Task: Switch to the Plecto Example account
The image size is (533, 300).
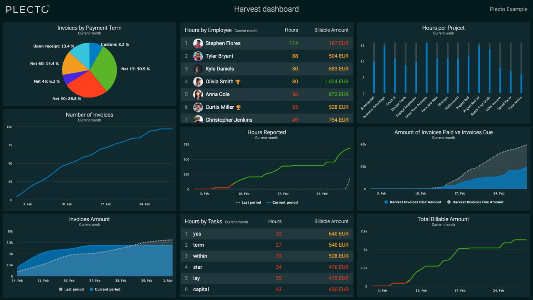Action: [508, 9]
